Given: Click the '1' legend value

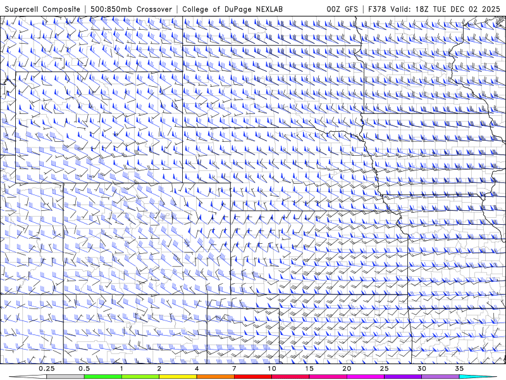Looking at the screenshot, I should (121, 369).
